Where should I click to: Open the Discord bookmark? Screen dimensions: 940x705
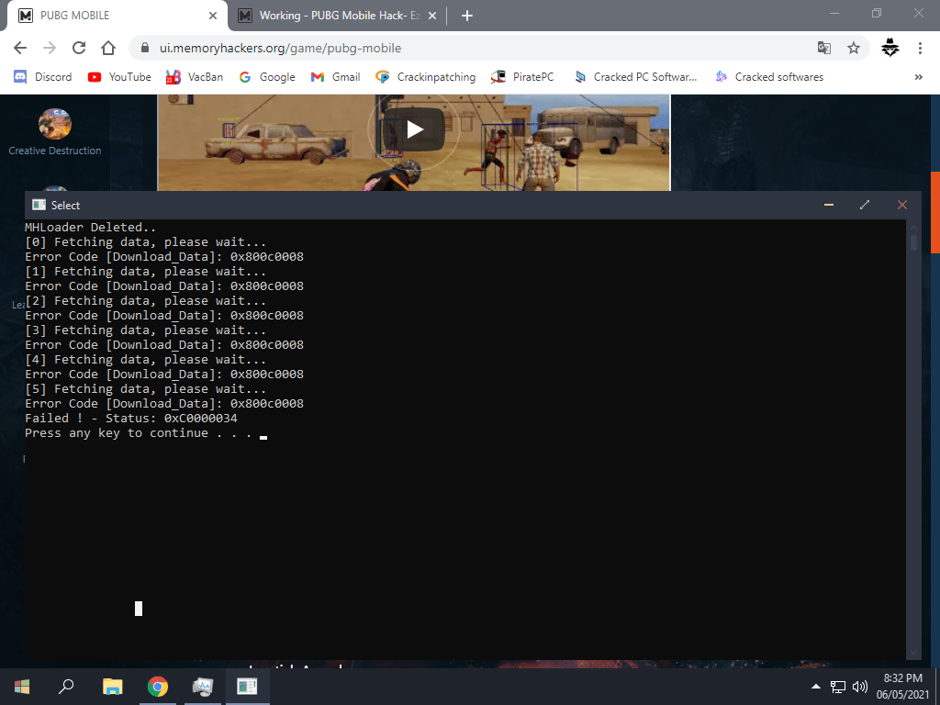coord(42,77)
